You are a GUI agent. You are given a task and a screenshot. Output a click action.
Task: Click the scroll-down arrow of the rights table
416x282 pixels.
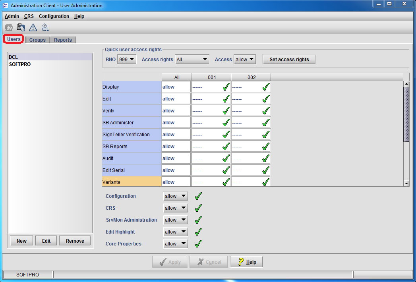point(406,183)
